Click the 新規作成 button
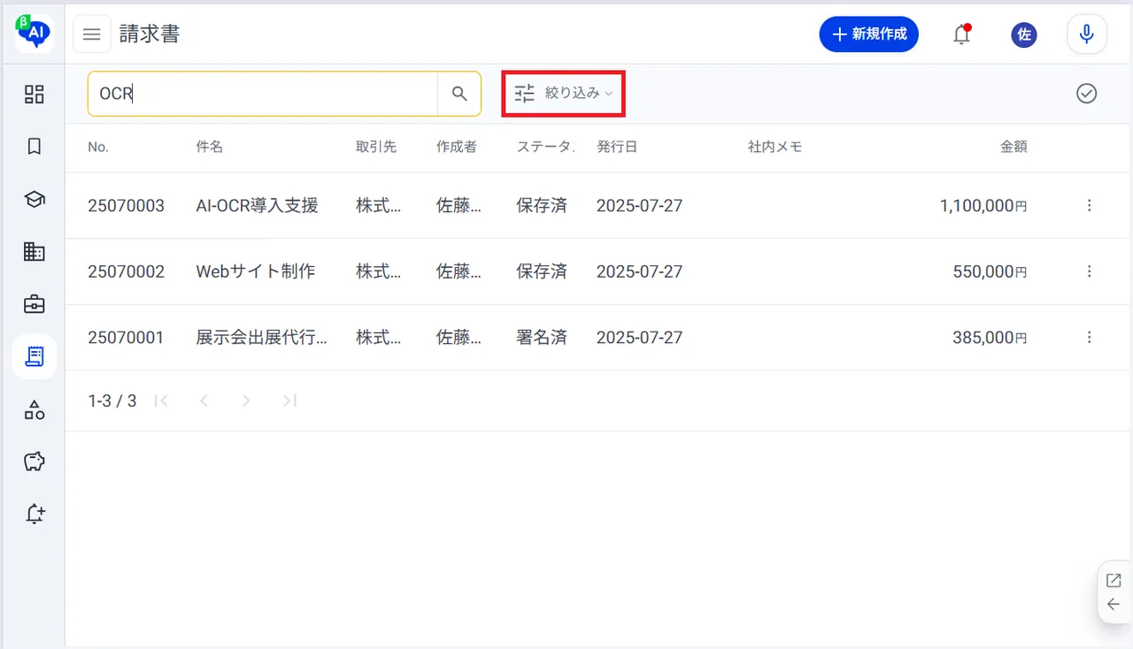 pyautogui.click(x=869, y=34)
